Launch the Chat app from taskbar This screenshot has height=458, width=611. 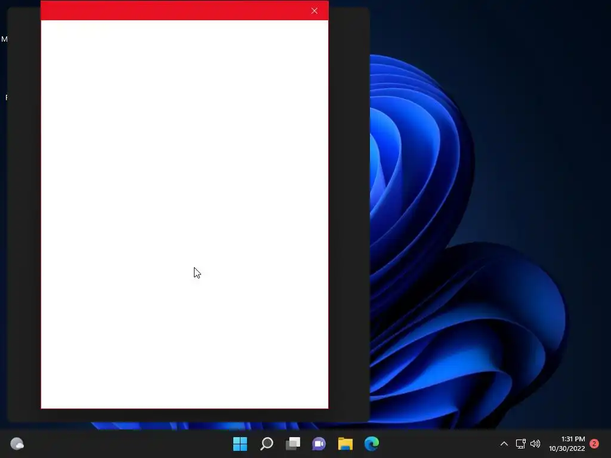pyautogui.click(x=319, y=444)
